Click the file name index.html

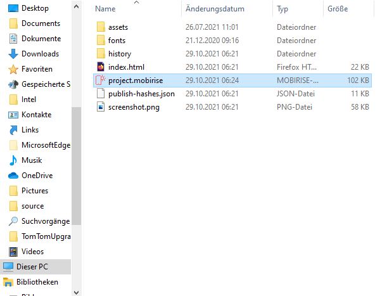pyautogui.click(x=126, y=67)
